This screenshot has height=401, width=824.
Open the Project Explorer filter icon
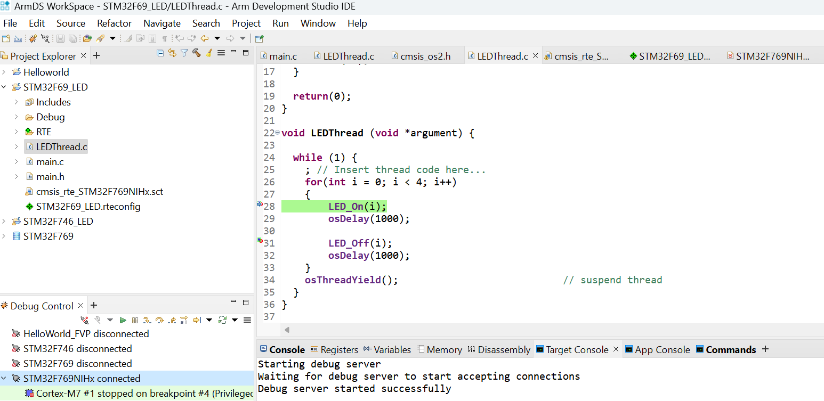coord(184,53)
